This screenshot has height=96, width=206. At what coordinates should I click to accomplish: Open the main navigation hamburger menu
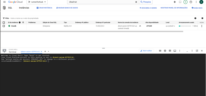[x=4, y=2]
